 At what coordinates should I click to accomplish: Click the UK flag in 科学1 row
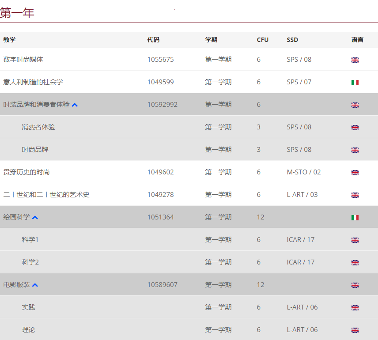(x=355, y=240)
